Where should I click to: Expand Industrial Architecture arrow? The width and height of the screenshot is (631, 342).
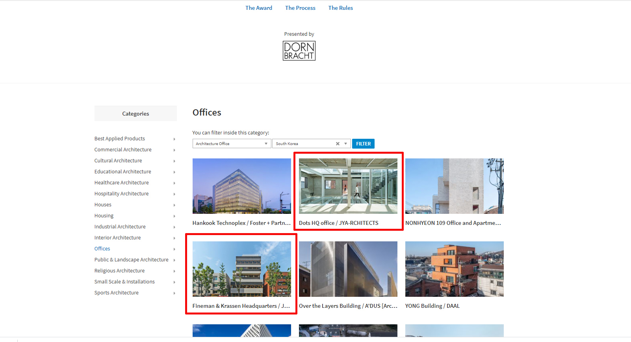(x=174, y=227)
